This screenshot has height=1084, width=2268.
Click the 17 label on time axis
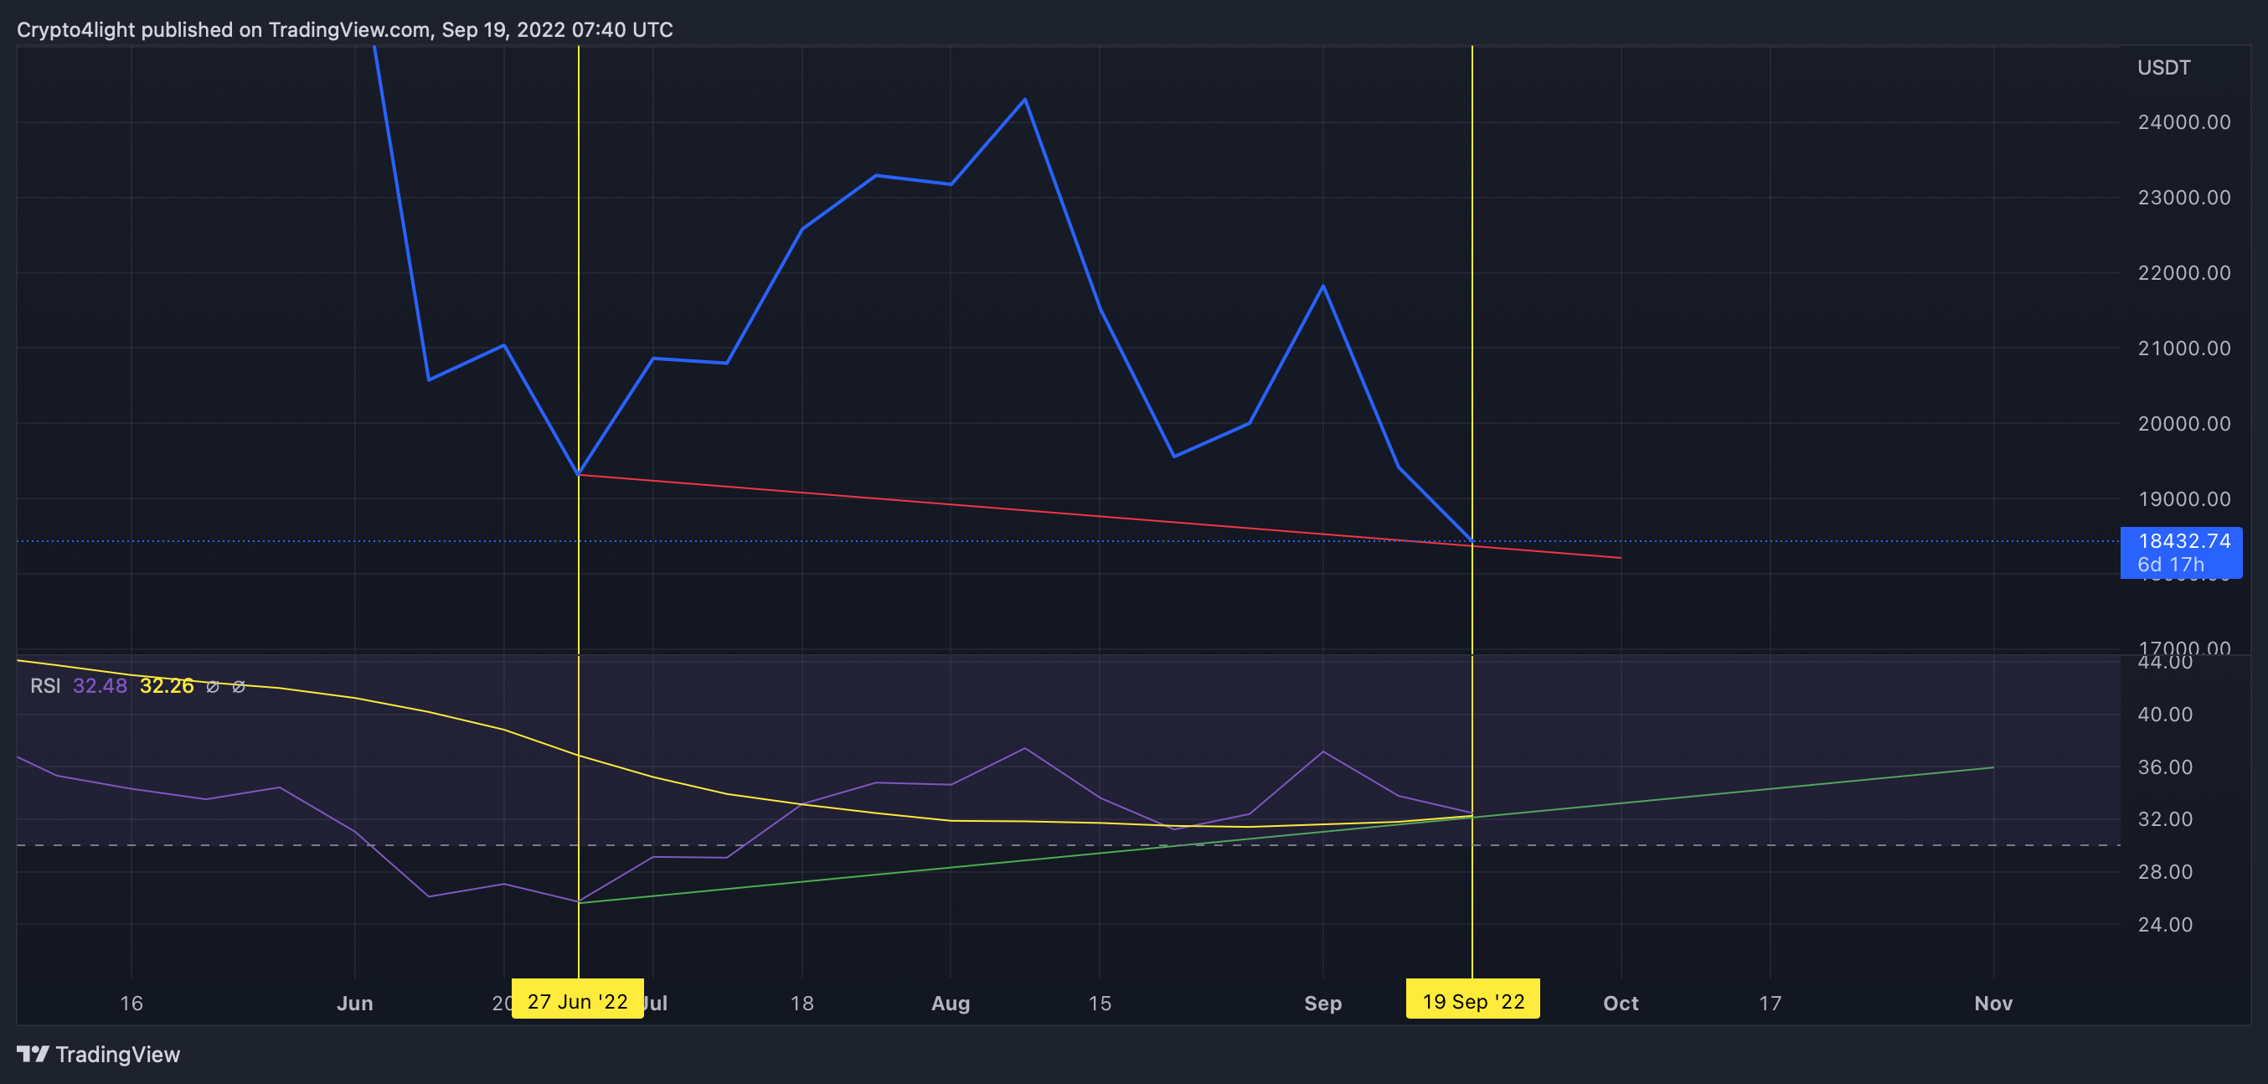(x=1770, y=1004)
